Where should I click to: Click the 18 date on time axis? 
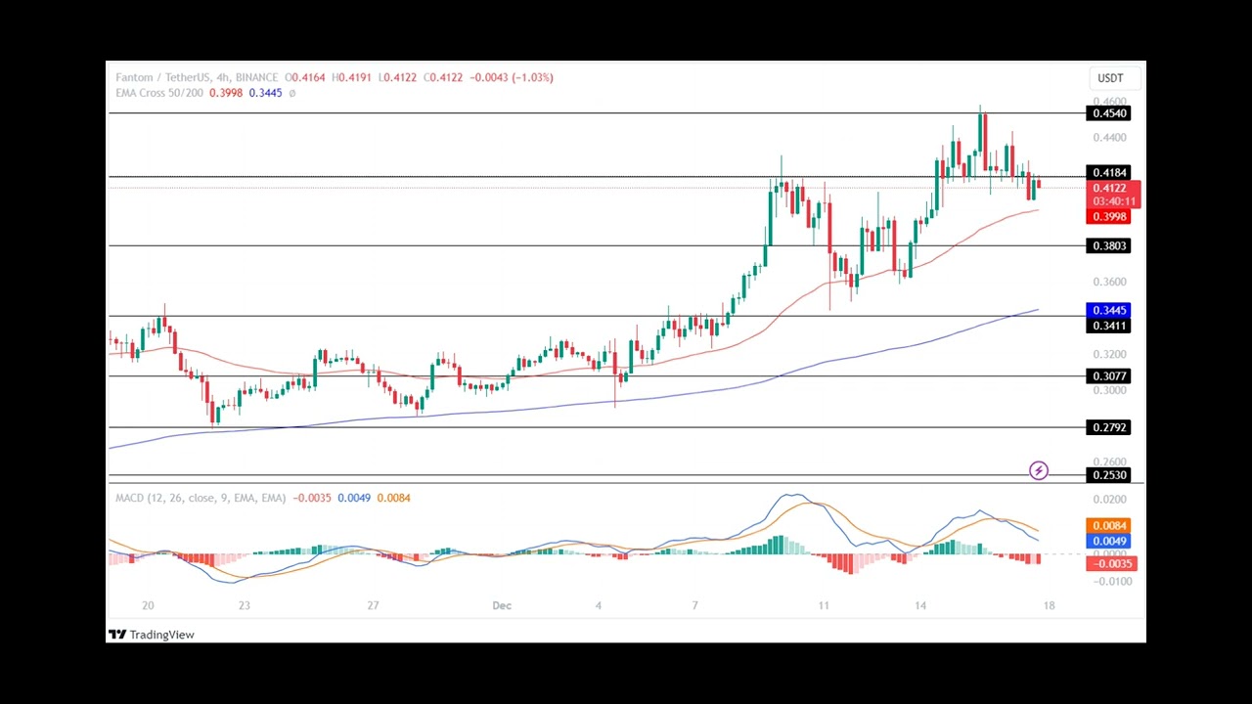[x=1049, y=605]
